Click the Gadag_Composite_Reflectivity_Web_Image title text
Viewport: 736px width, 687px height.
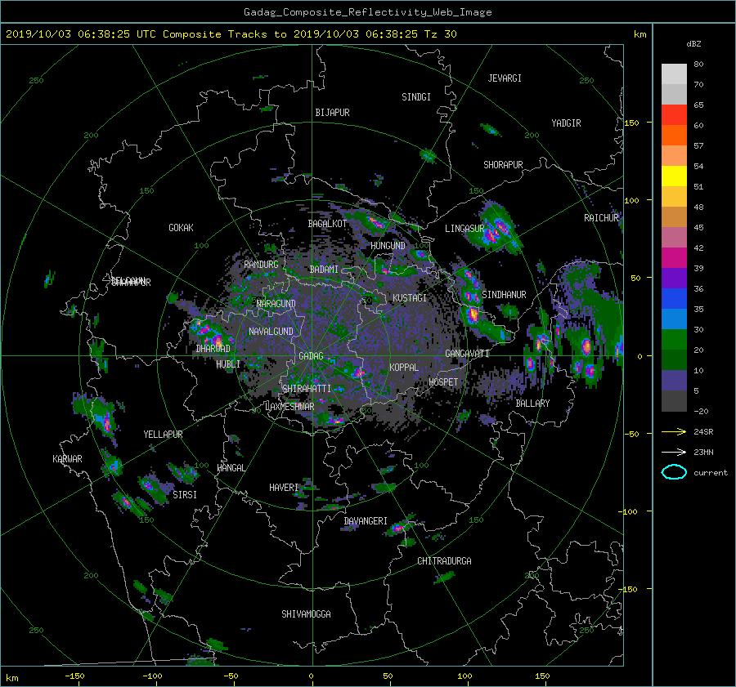pos(367,12)
